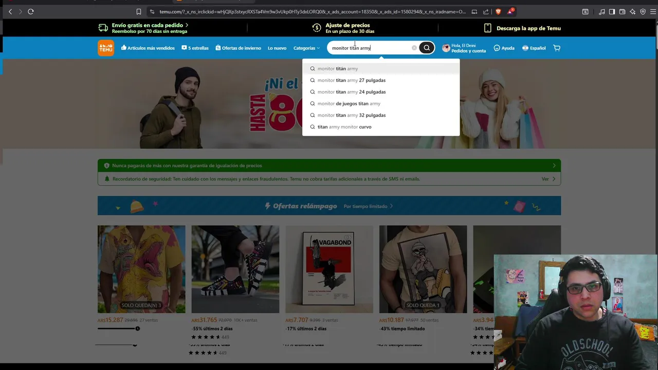Image resolution: width=658 pixels, height=370 pixels.
Task: Change language from Español
Action: click(x=534, y=48)
